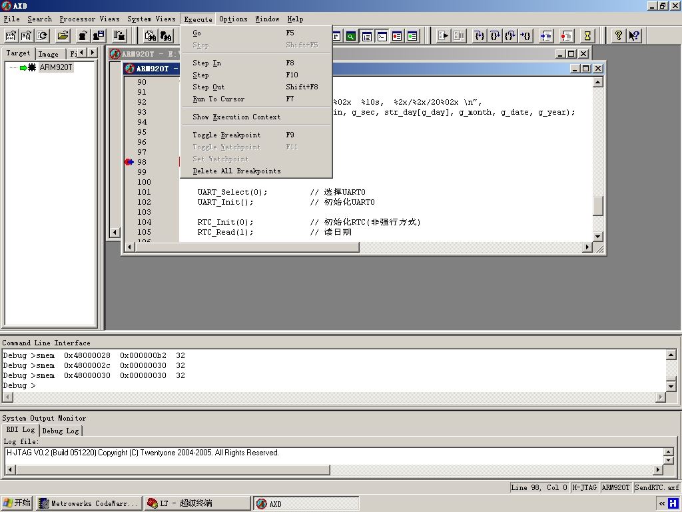
Task: Click the UART_Init(); code line
Action: click(225, 203)
